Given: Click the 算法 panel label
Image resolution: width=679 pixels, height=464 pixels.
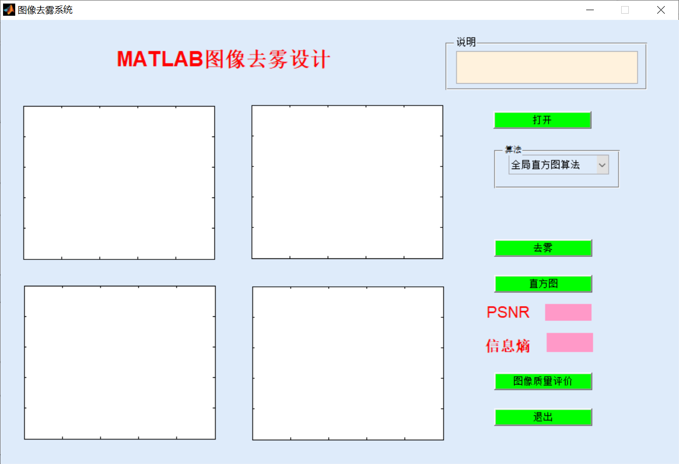Looking at the screenshot, I should click(x=513, y=149).
